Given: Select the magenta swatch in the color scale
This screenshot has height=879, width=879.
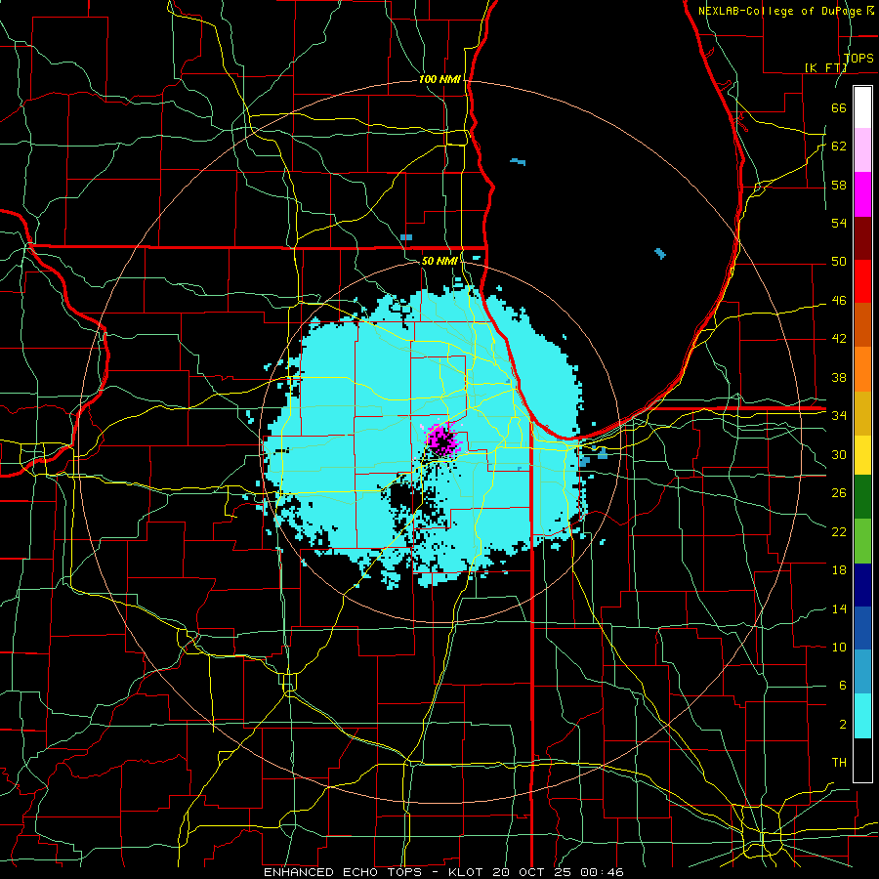Looking at the screenshot, I should click(862, 194).
